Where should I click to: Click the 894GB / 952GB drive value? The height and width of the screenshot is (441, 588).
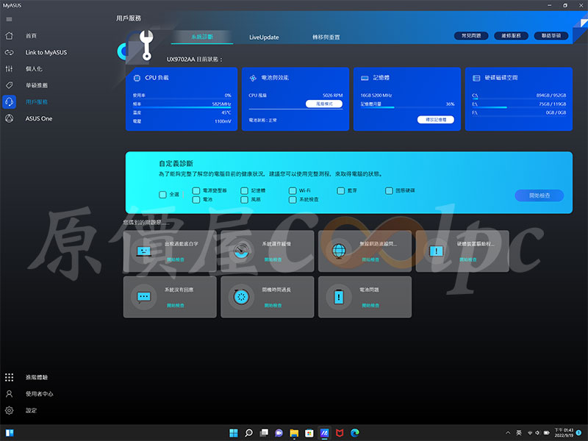coord(551,96)
